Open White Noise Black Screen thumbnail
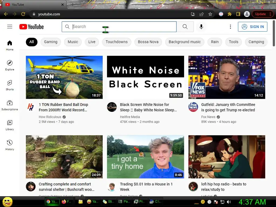 click(x=146, y=77)
